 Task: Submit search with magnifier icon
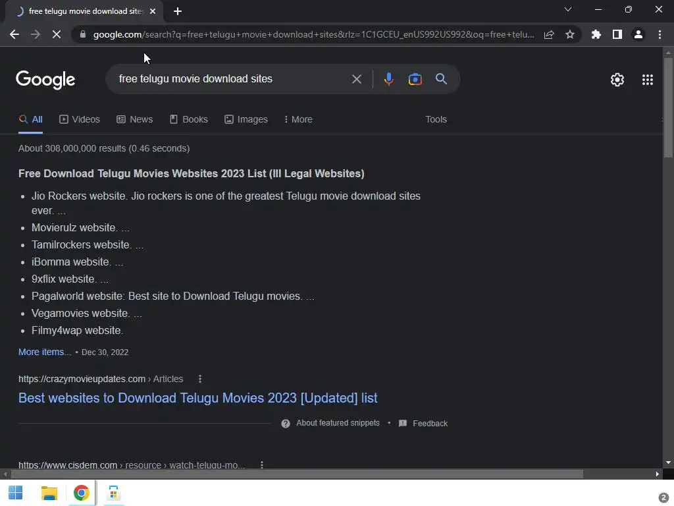[441, 79]
